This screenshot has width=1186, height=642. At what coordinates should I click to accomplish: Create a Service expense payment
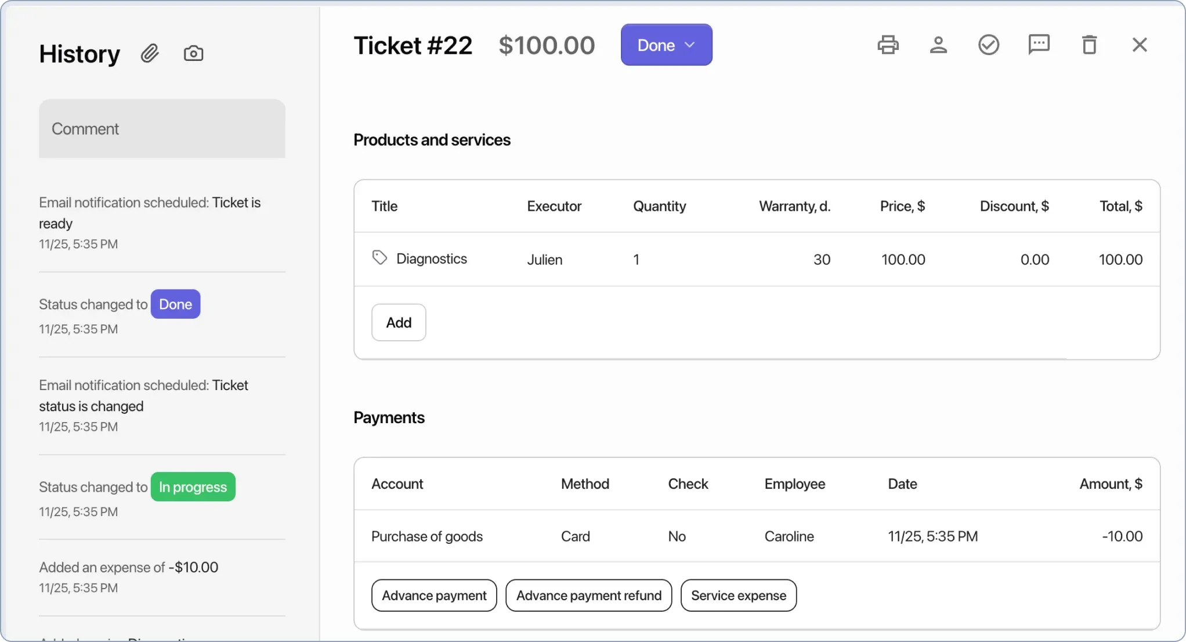click(x=738, y=595)
